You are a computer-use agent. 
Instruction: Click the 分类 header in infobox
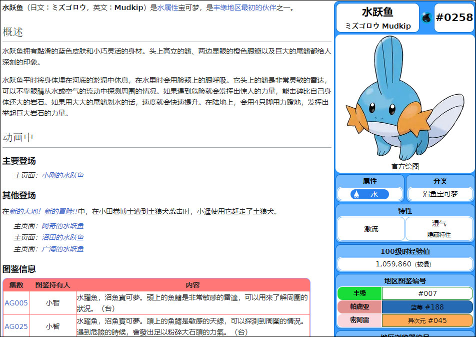click(x=440, y=181)
